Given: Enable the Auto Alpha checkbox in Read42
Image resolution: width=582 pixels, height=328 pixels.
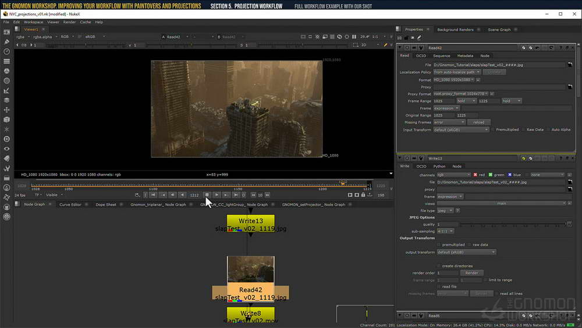Looking at the screenshot, I should 548,130.
